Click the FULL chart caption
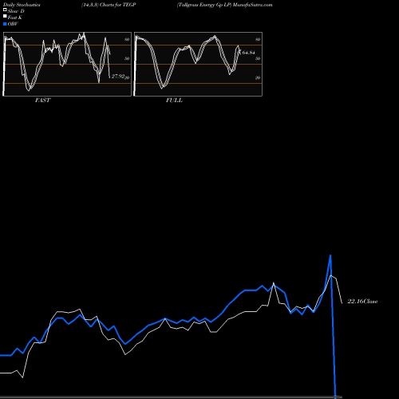Image resolution: width=399 pixels, height=399 pixels. tap(174, 101)
